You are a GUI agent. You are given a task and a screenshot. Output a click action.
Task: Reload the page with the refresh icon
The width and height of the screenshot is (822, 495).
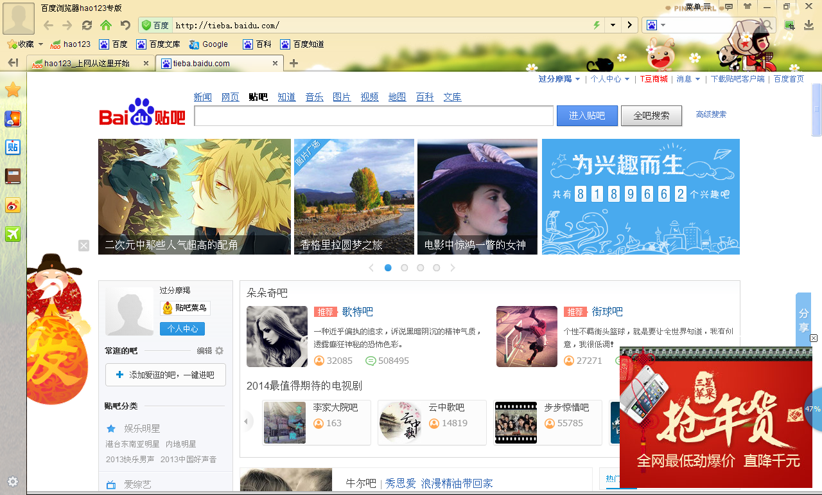pyautogui.click(x=87, y=25)
